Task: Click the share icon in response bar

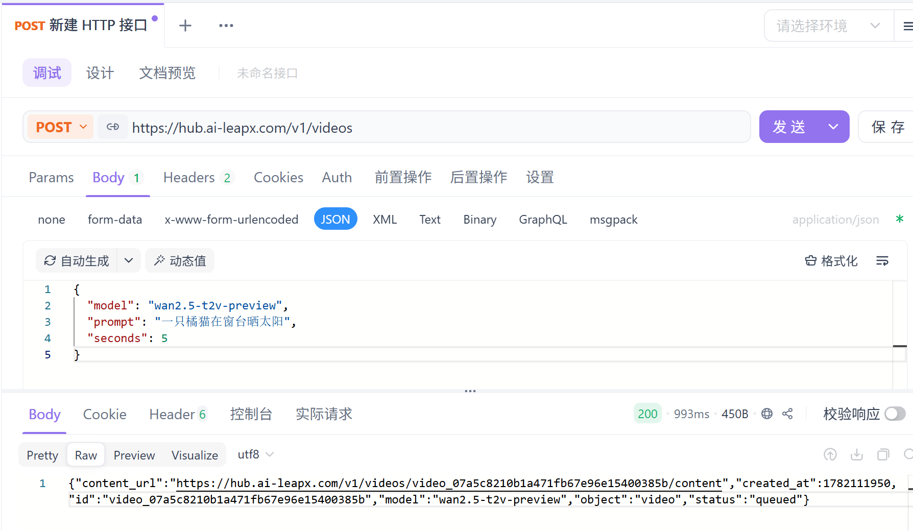Action: pyautogui.click(x=787, y=414)
